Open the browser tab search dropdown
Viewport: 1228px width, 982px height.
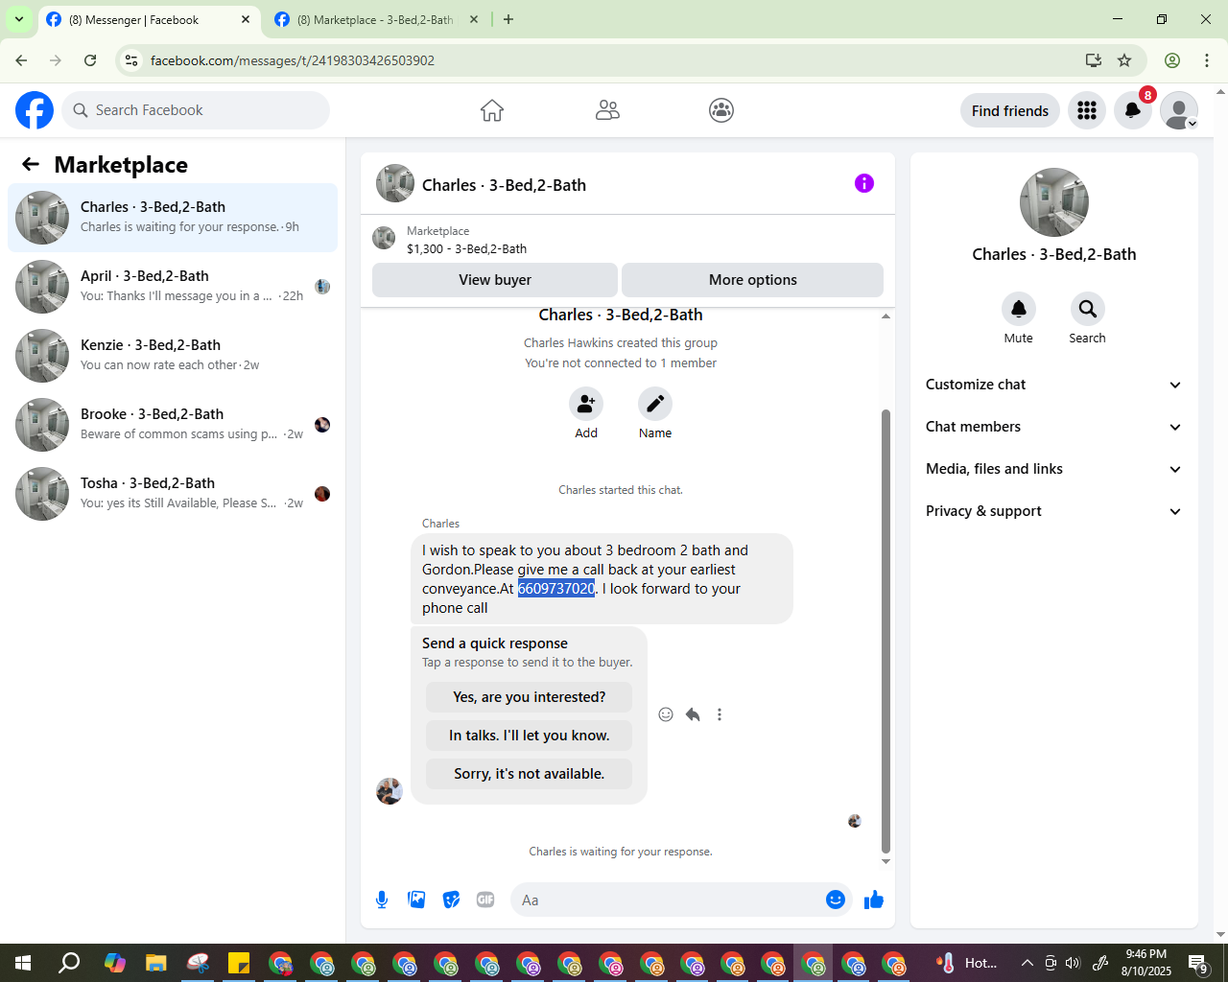tap(19, 19)
